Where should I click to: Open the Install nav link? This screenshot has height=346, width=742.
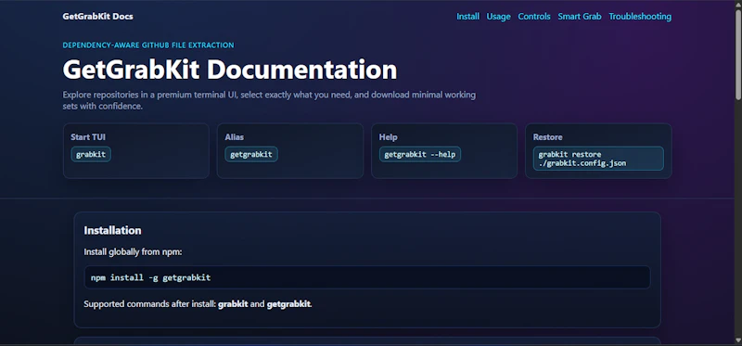click(x=467, y=17)
